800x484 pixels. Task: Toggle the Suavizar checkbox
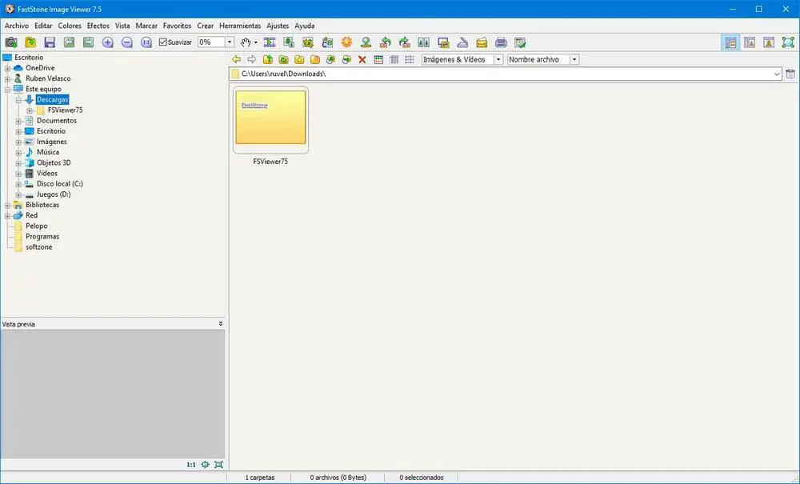pos(162,42)
